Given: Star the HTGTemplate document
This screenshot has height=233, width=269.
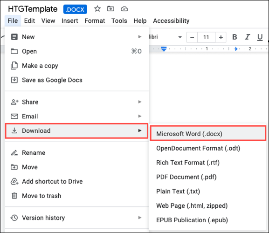Looking at the screenshot, I should (x=97, y=8).
